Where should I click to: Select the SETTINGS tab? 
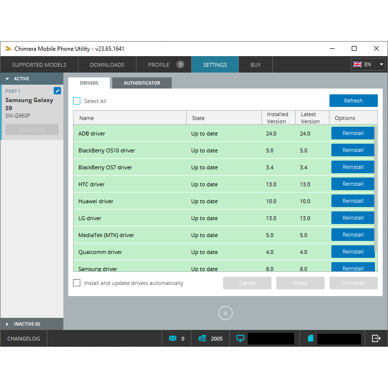[x=215, y=64]
